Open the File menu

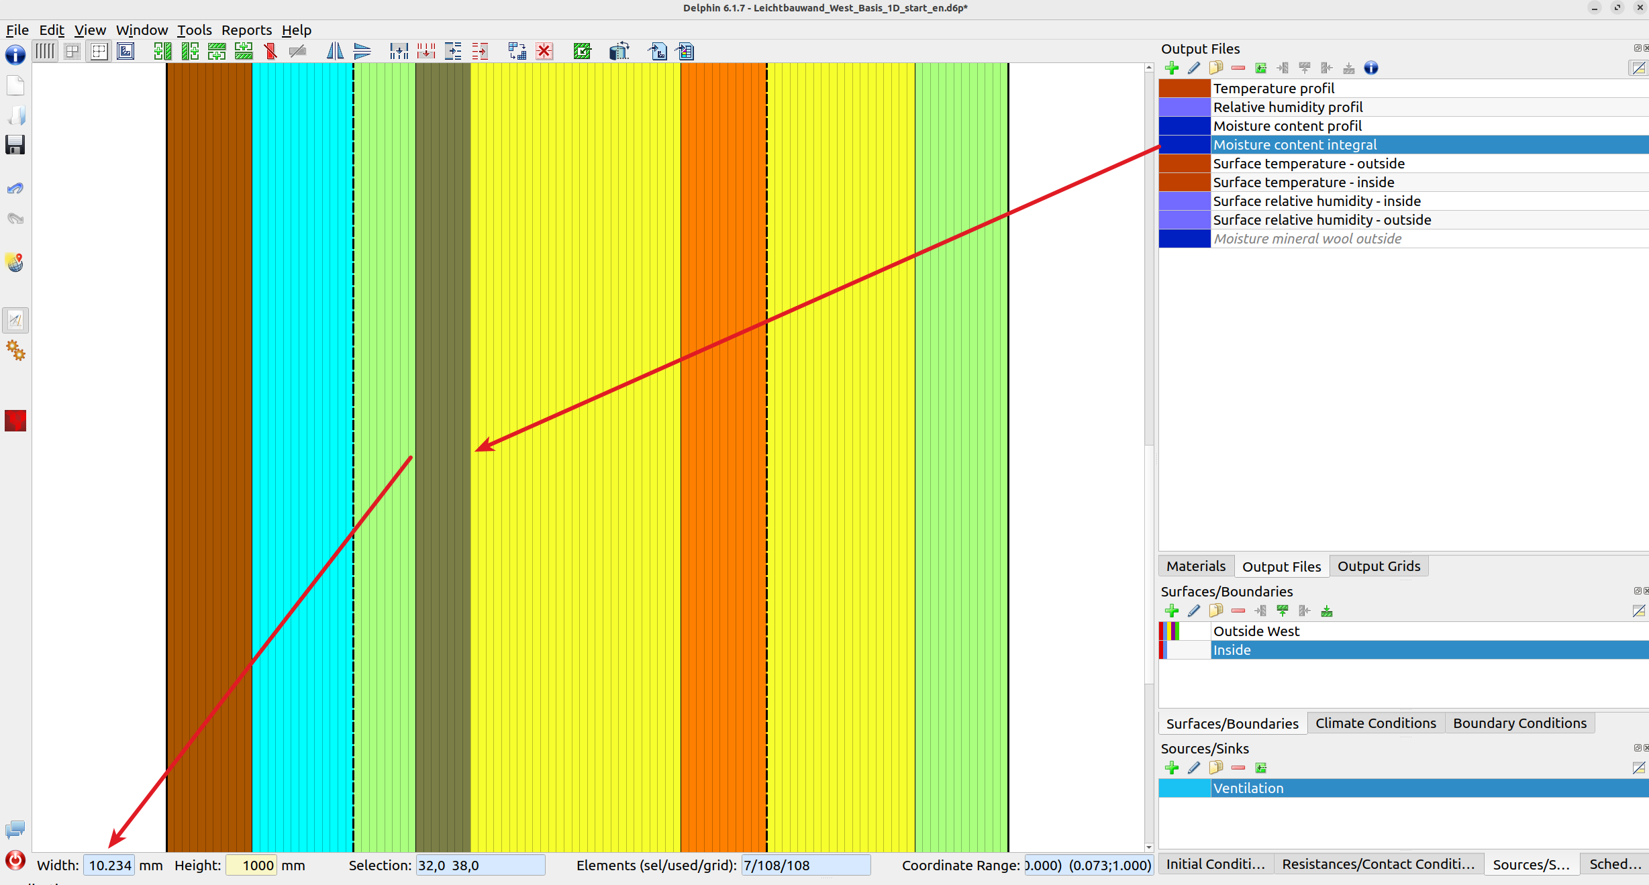(x=17, y=30)
